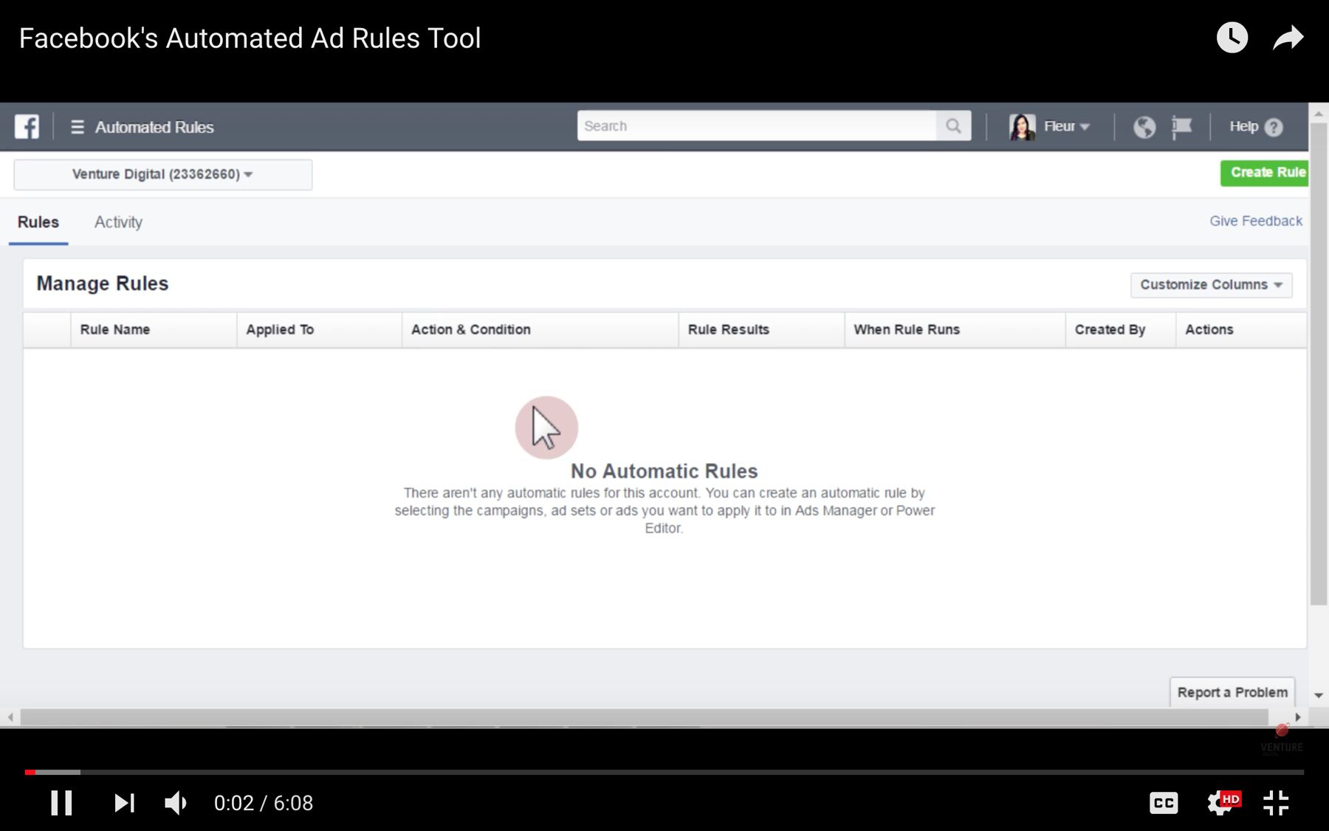1329x831 pixels.
Task: Switch to the Rules tab
Action: (38, 222)
